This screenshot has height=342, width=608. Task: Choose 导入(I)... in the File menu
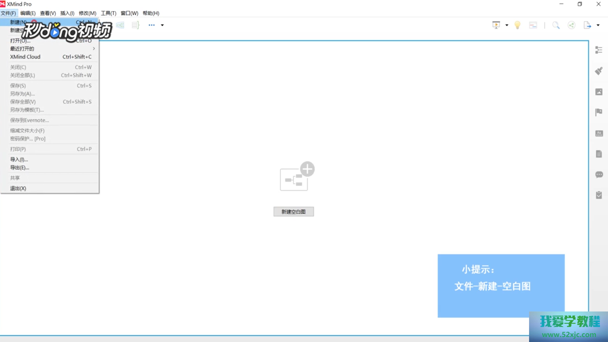tap(19, 160)
